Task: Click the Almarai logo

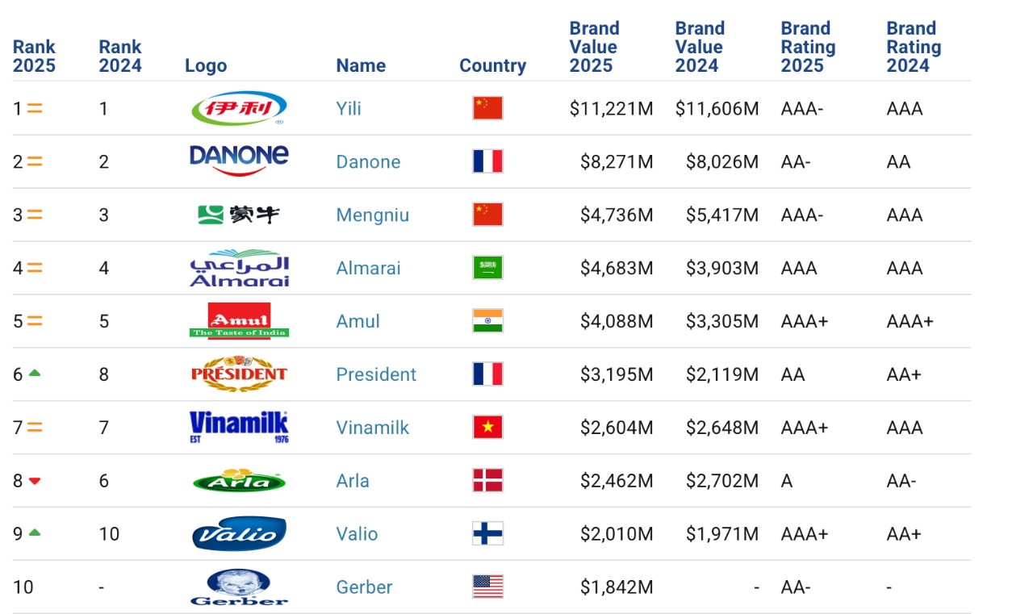Action: click(239, 268)
